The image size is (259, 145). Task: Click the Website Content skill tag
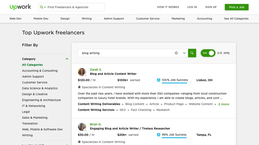click(200, 104)
